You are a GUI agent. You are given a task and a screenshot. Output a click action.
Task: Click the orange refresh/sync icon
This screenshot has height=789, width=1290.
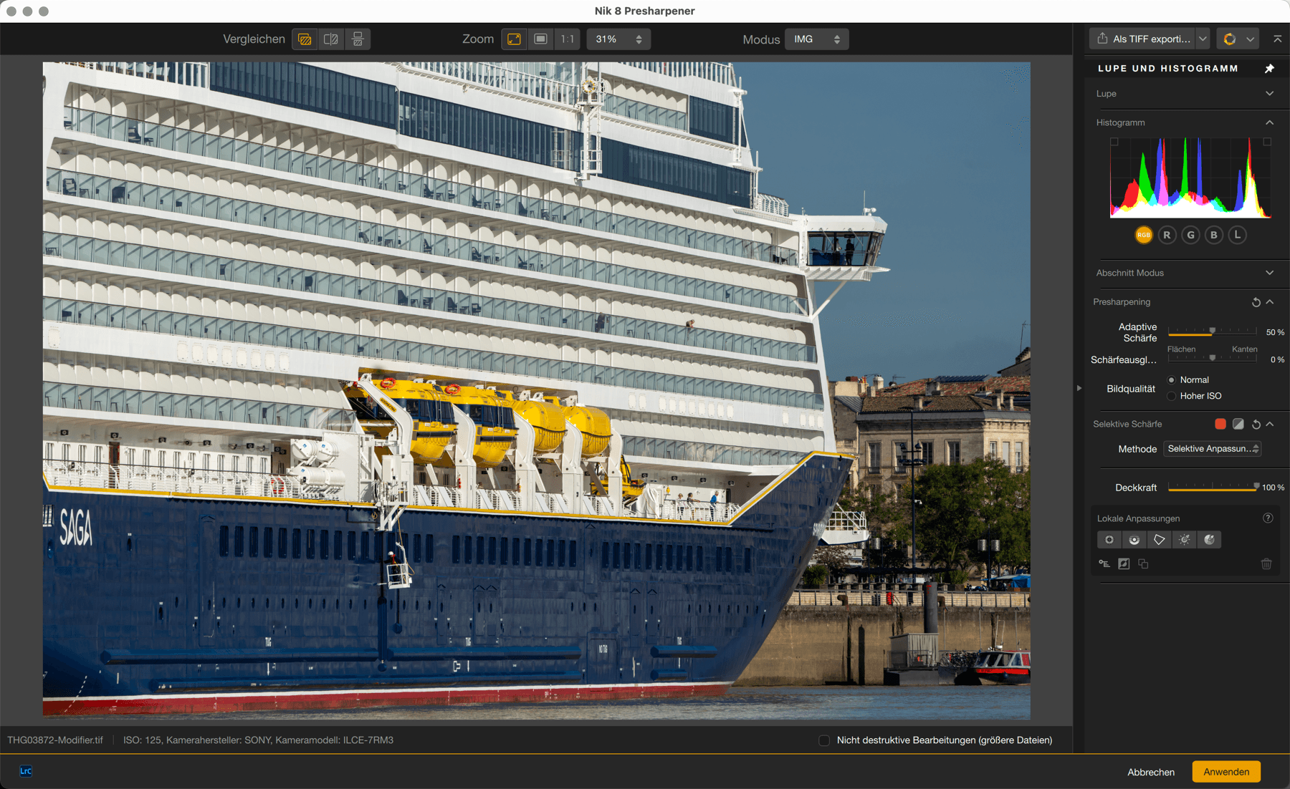coord(1230,39)
